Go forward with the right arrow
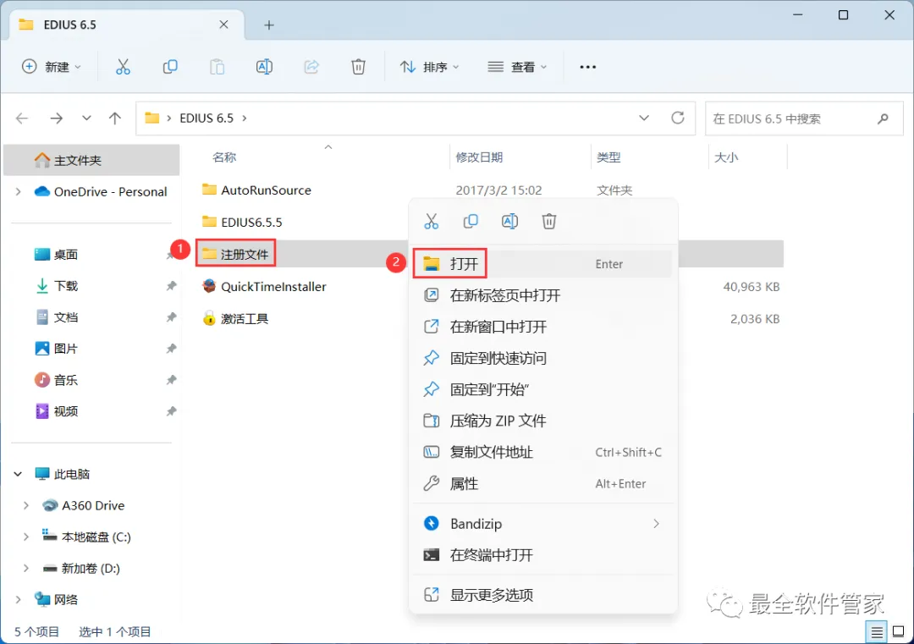Image resolution: width=914 pixels, height=644 pixels. tap(57, 118)
